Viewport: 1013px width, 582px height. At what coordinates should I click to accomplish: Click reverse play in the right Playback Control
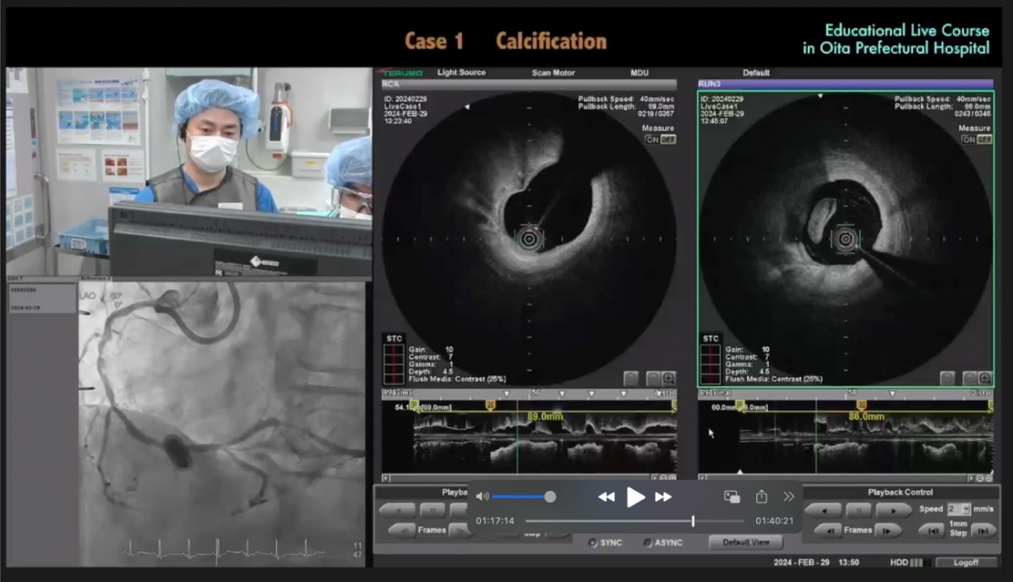point(824,510)
